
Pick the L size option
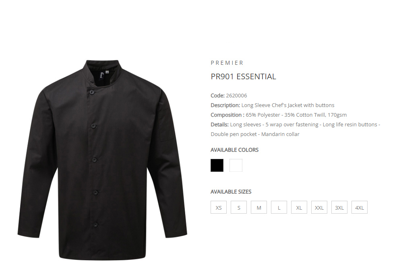click(x=279, y=207)
